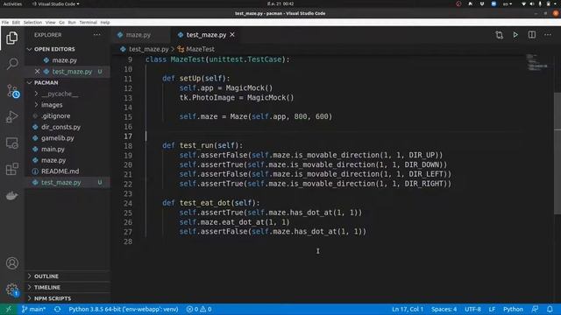
Task: Open the Manage gear icon
Action: tap(11, 290)
